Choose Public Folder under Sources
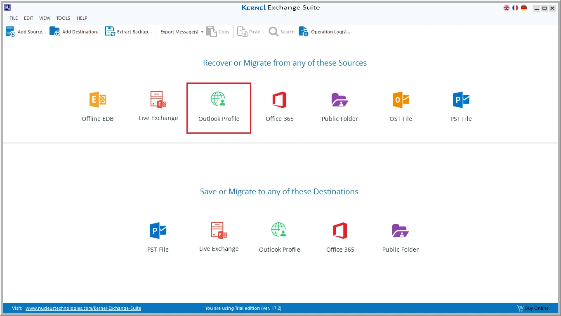 point(340,107)
